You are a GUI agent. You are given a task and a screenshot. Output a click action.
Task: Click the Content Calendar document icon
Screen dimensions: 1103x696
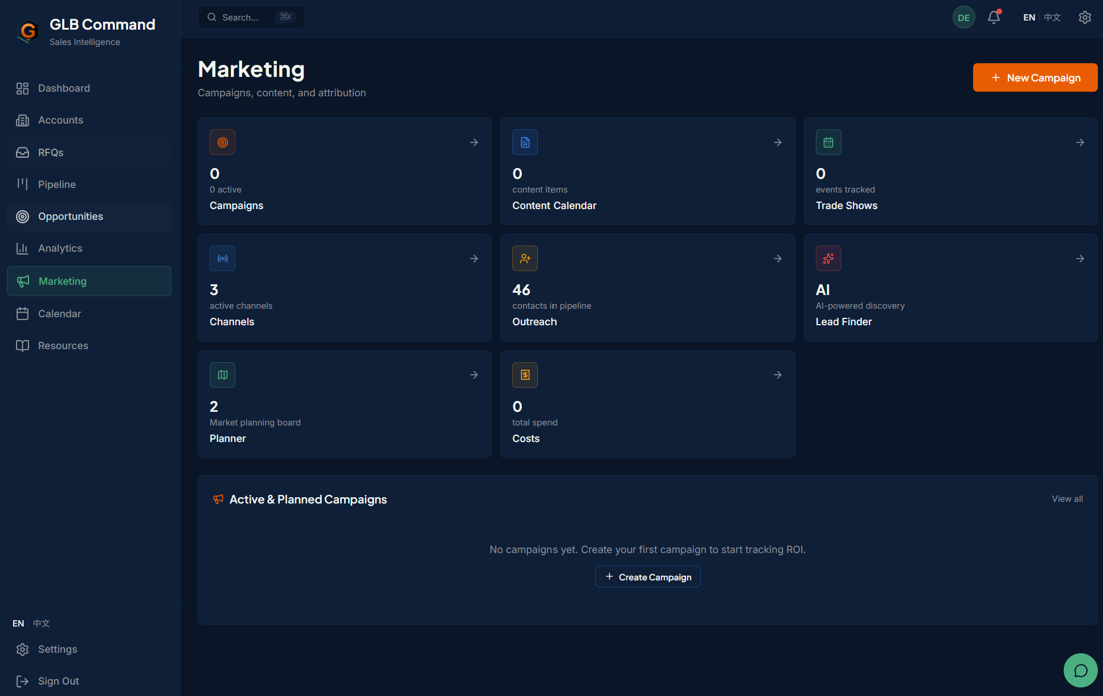(525, 142)
